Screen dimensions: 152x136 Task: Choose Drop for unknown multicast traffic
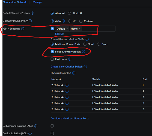(99, 44)
